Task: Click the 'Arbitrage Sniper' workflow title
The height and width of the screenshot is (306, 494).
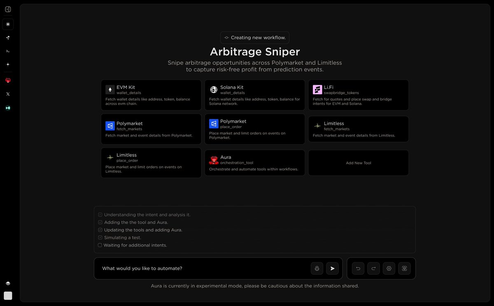Action: click(x=255, y=51)
